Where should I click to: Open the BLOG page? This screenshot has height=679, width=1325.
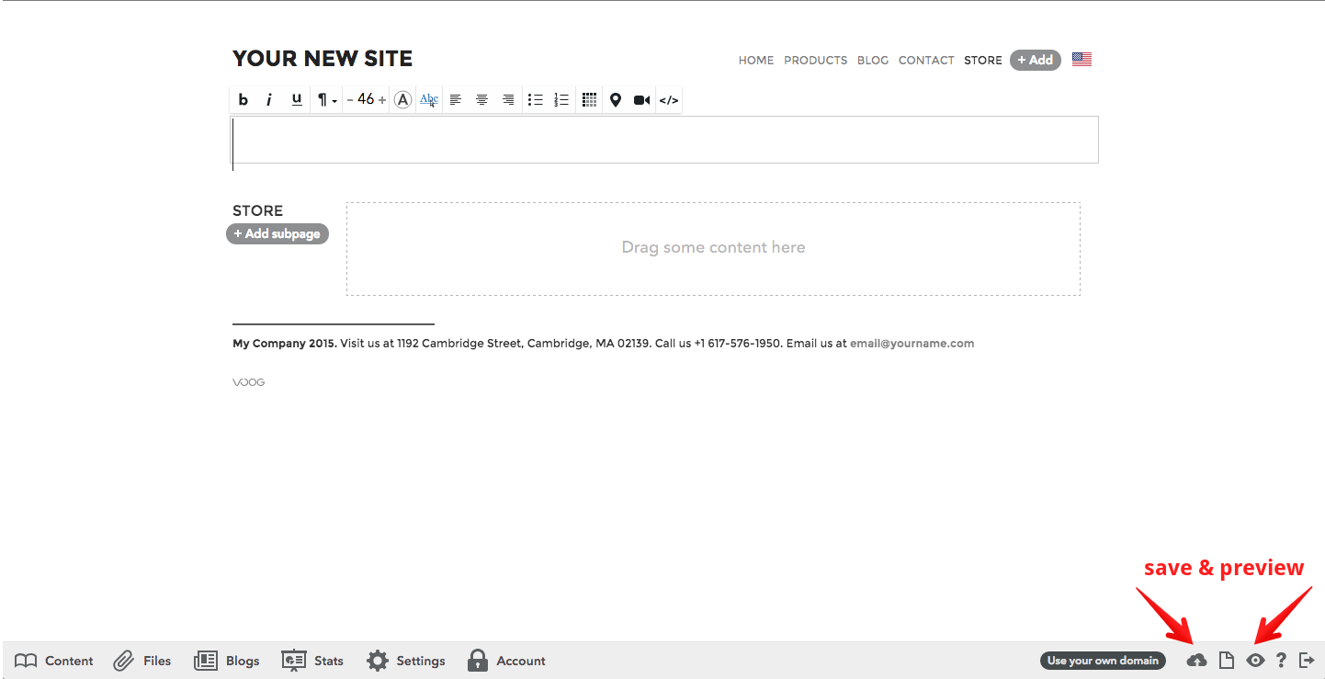[873, 60]
